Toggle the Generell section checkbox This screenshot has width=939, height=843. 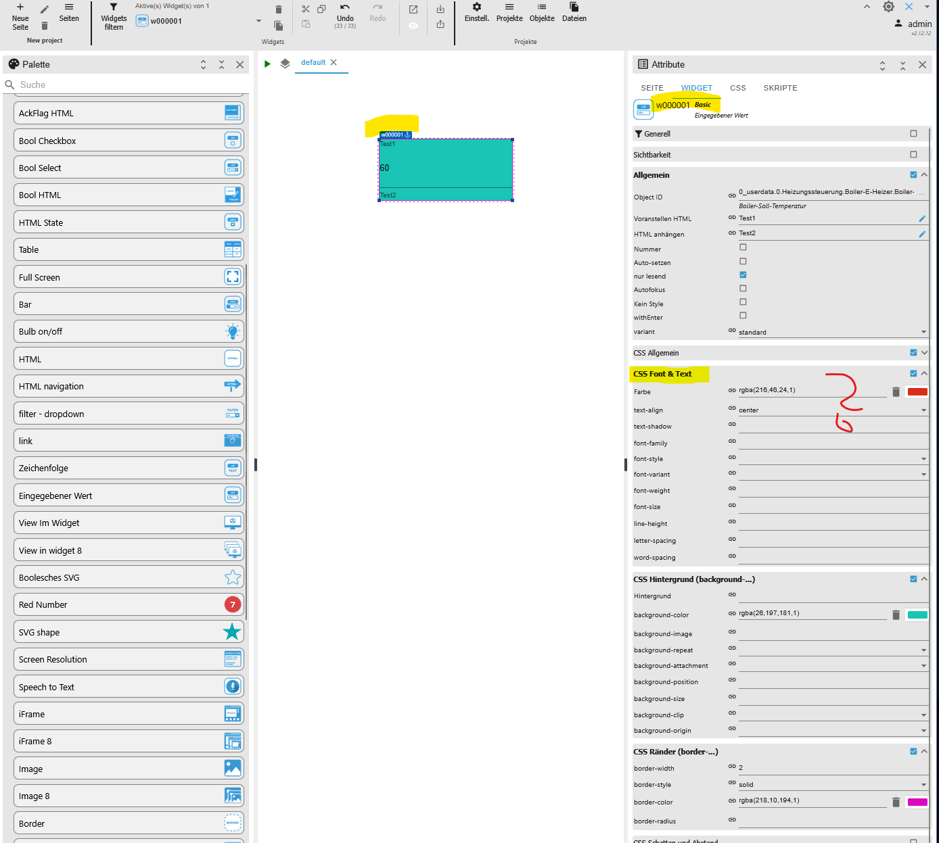tap(913, 134)
